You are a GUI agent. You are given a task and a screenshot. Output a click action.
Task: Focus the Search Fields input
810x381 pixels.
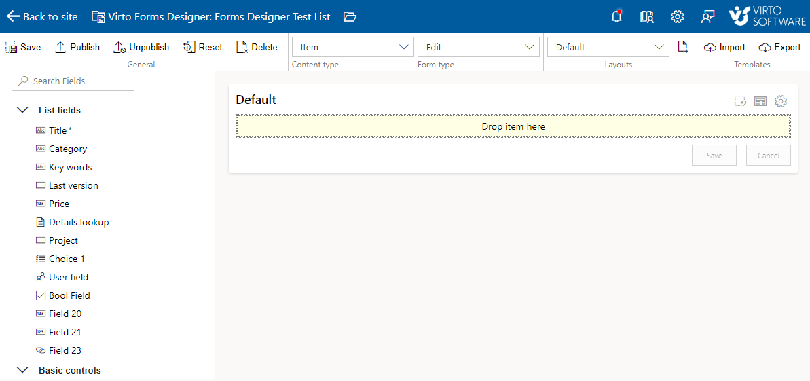73,81
